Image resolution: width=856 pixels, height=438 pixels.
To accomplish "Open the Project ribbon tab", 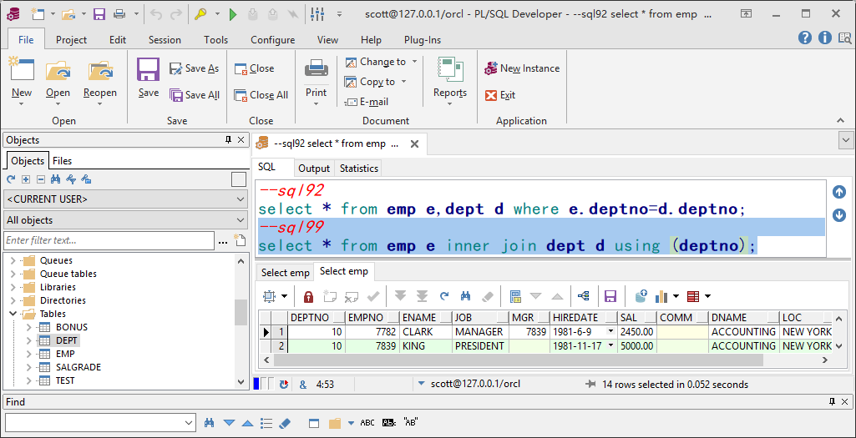I will (x=72, y=40).
